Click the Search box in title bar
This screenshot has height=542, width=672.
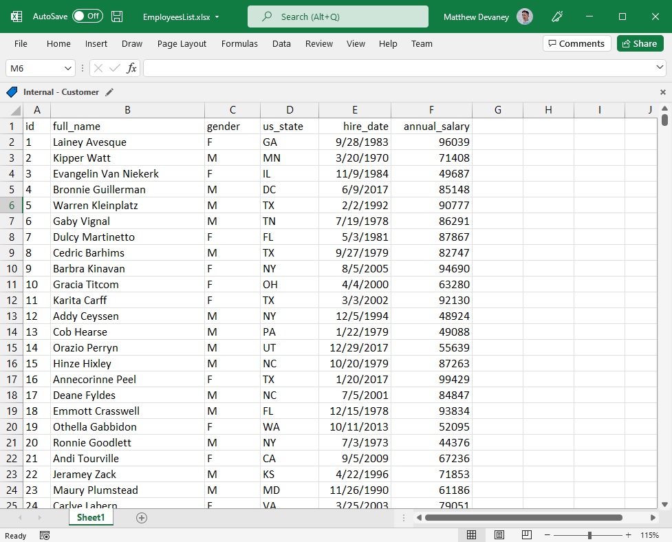[x=338, y=17]
